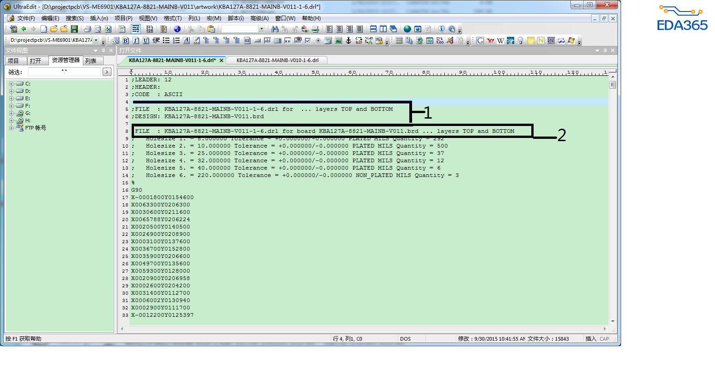Print the current document
The width and height of the screenshot is (715, 377).
[x=87, y=29]
